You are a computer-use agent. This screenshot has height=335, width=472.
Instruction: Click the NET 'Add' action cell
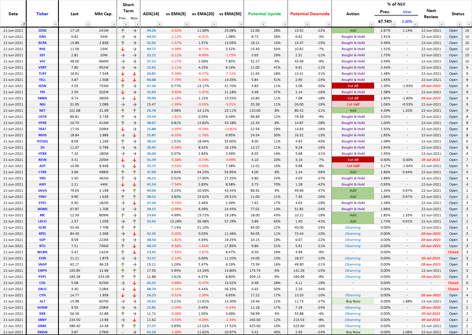(x=353, y=110)
